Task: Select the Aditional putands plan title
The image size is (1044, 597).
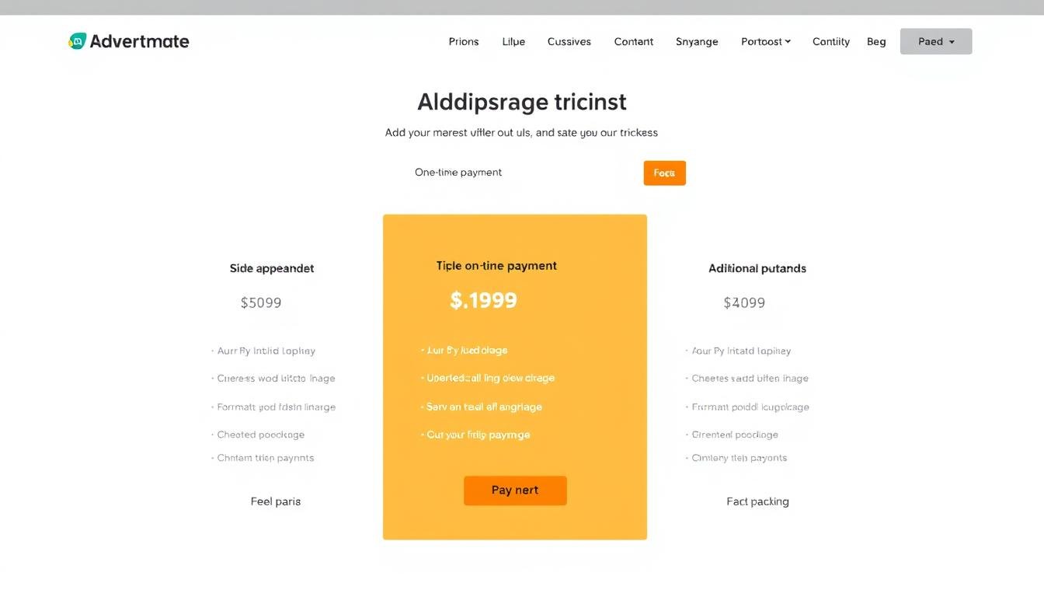Action: point(757,268)
